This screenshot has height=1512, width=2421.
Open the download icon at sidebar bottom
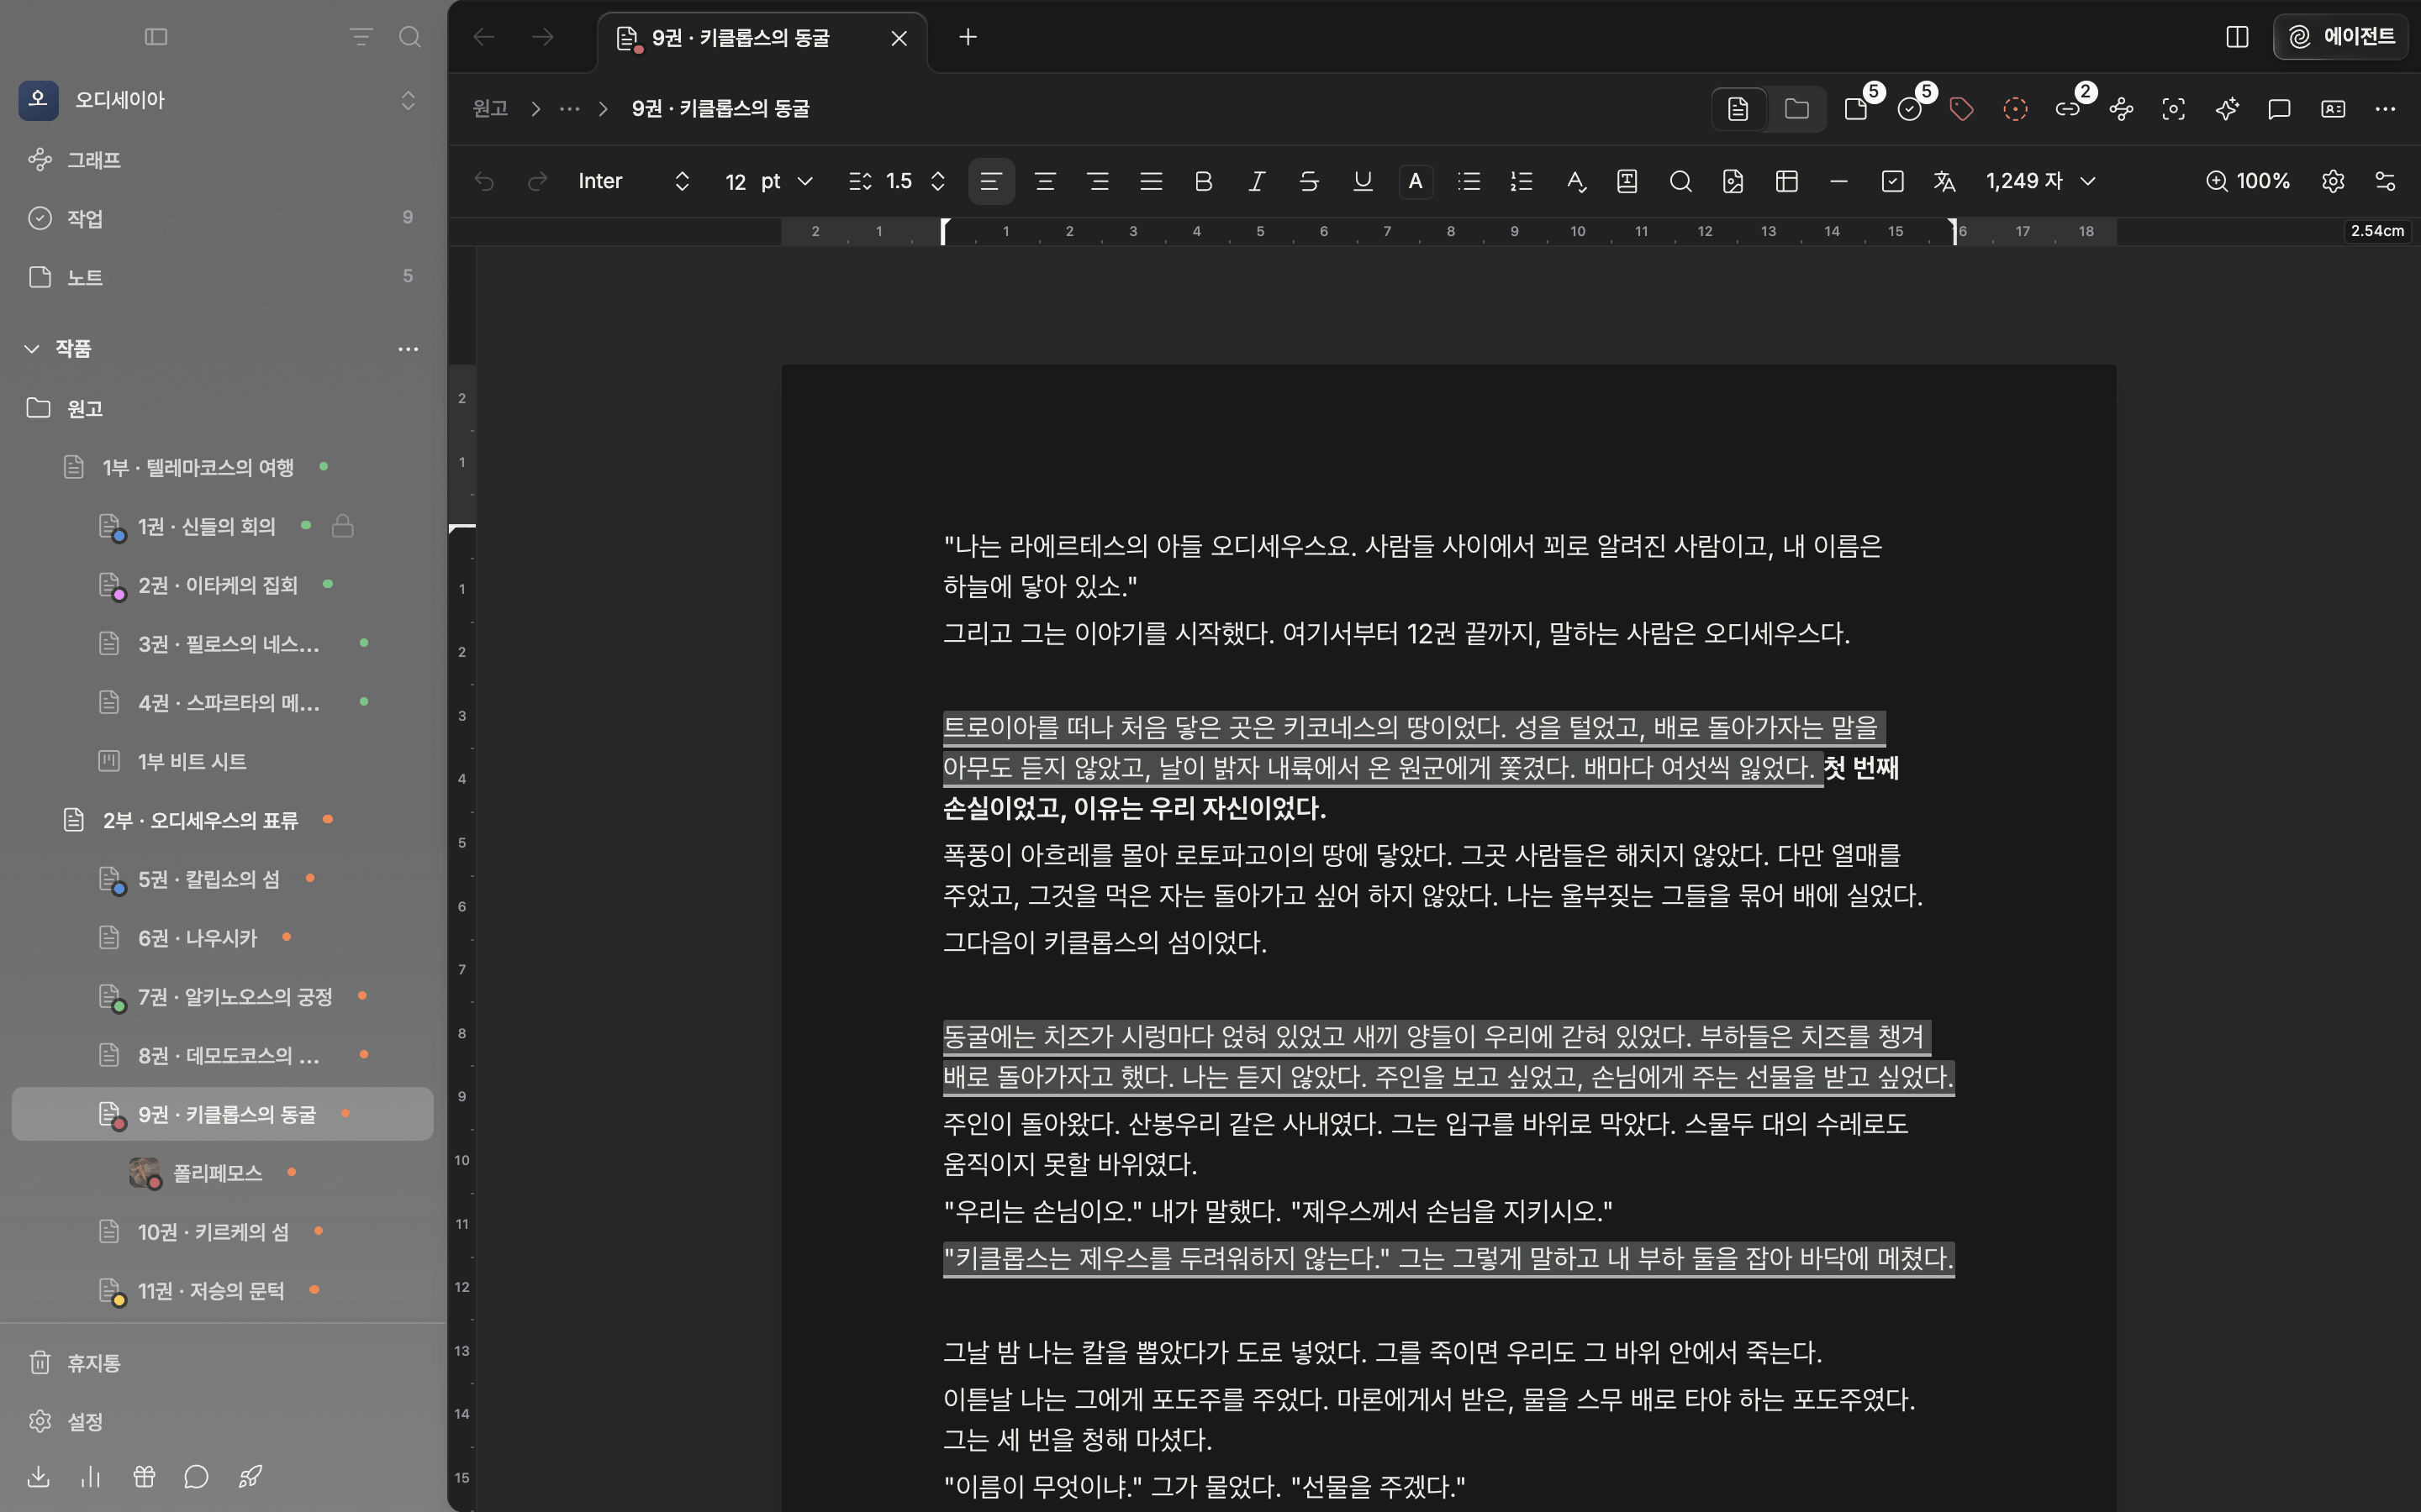point(38,1476)
